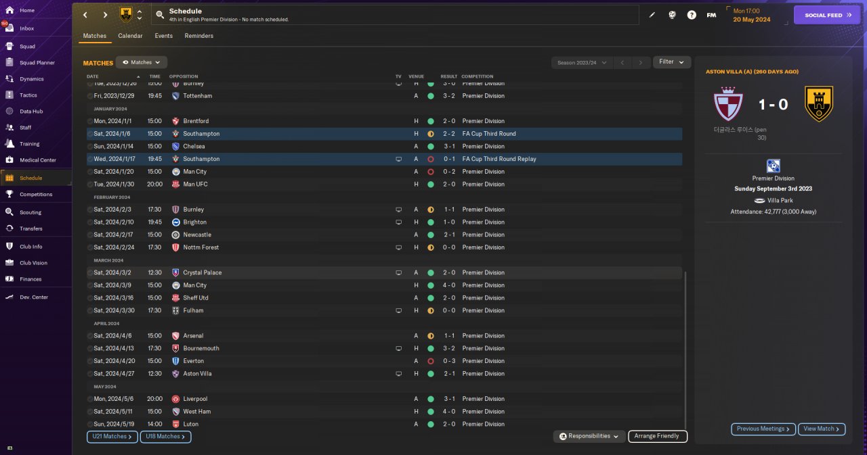
Task: Click the search magnifier icon
Action: 159,15
